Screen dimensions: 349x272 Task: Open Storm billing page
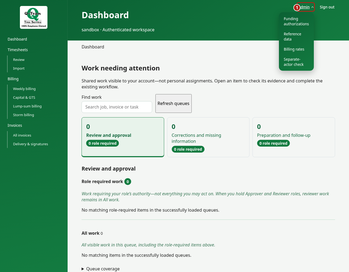23,115
